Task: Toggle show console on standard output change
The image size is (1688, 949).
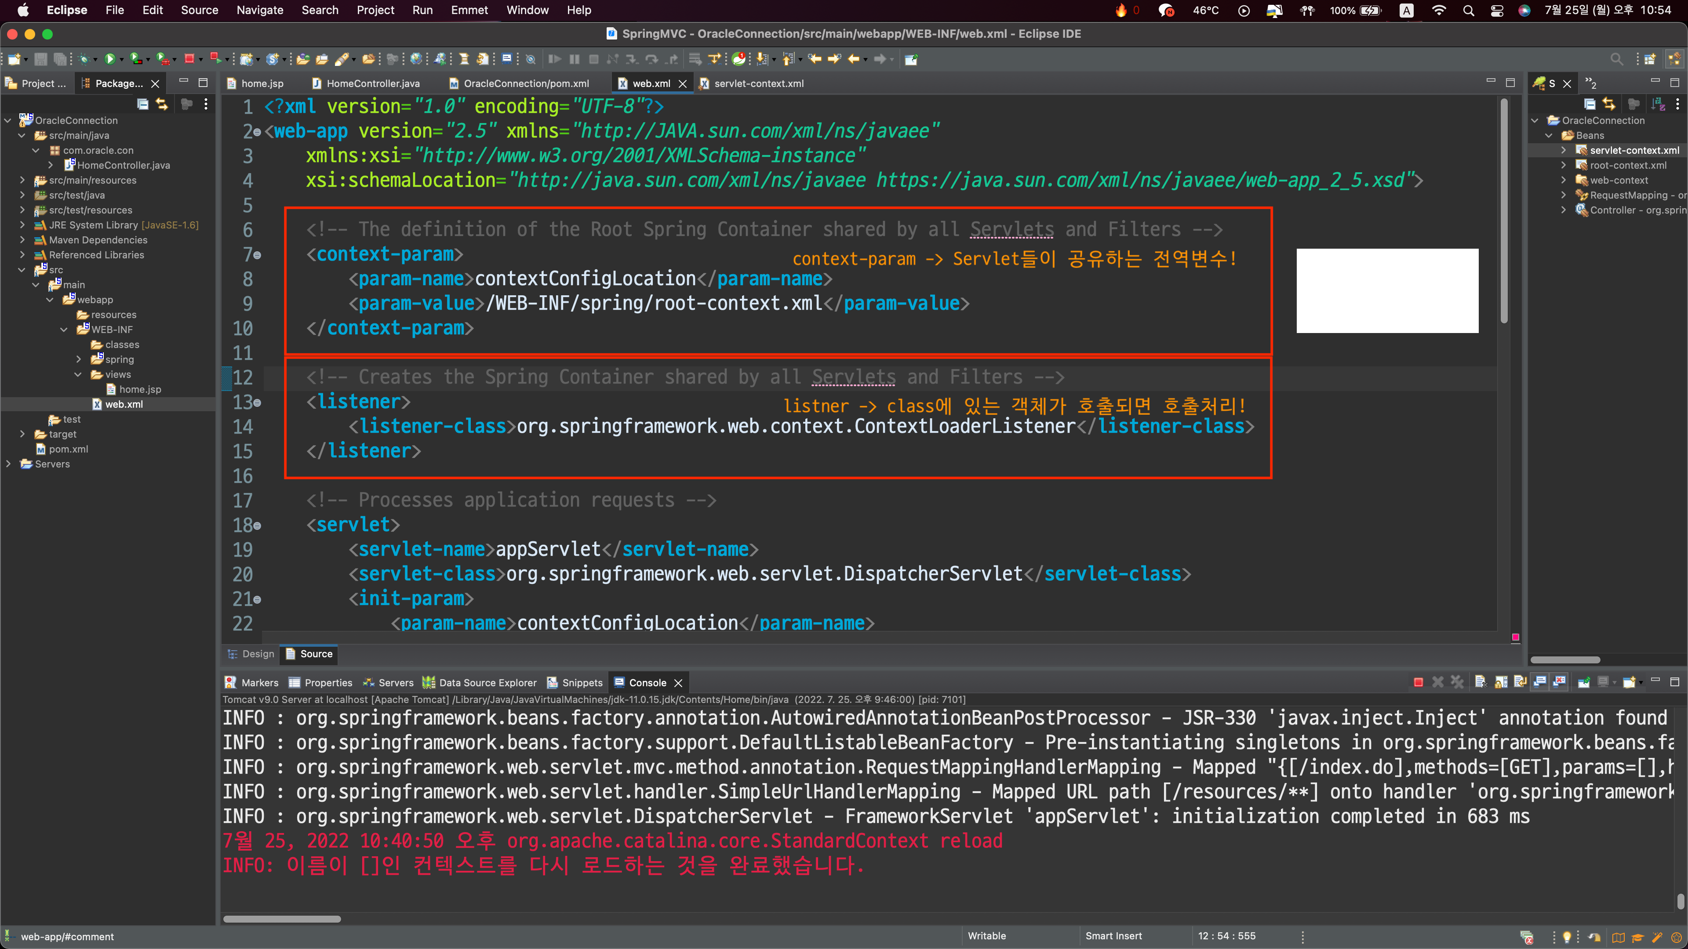Action: tap(1540, 682)
